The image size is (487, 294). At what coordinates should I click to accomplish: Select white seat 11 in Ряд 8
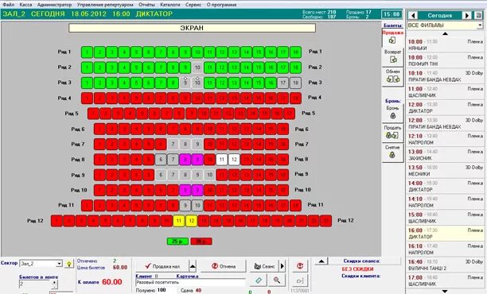pyautogui.click(x=222, y=160)
